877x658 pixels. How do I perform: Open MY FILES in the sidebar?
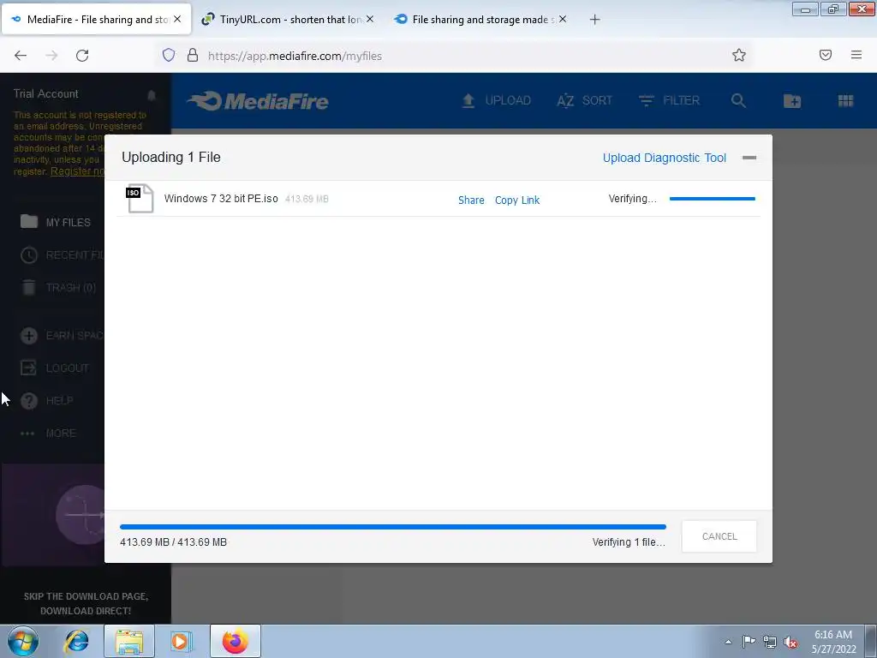tap(56, 222)
